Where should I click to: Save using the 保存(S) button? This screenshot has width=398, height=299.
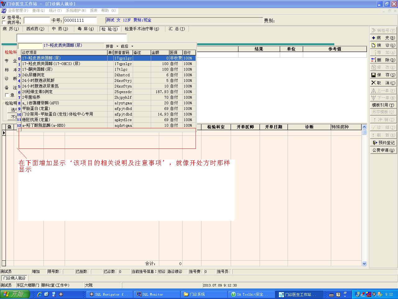point(383,75)
